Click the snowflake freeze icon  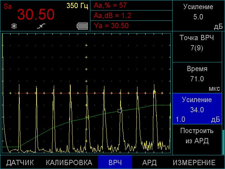tap(14, 26)
